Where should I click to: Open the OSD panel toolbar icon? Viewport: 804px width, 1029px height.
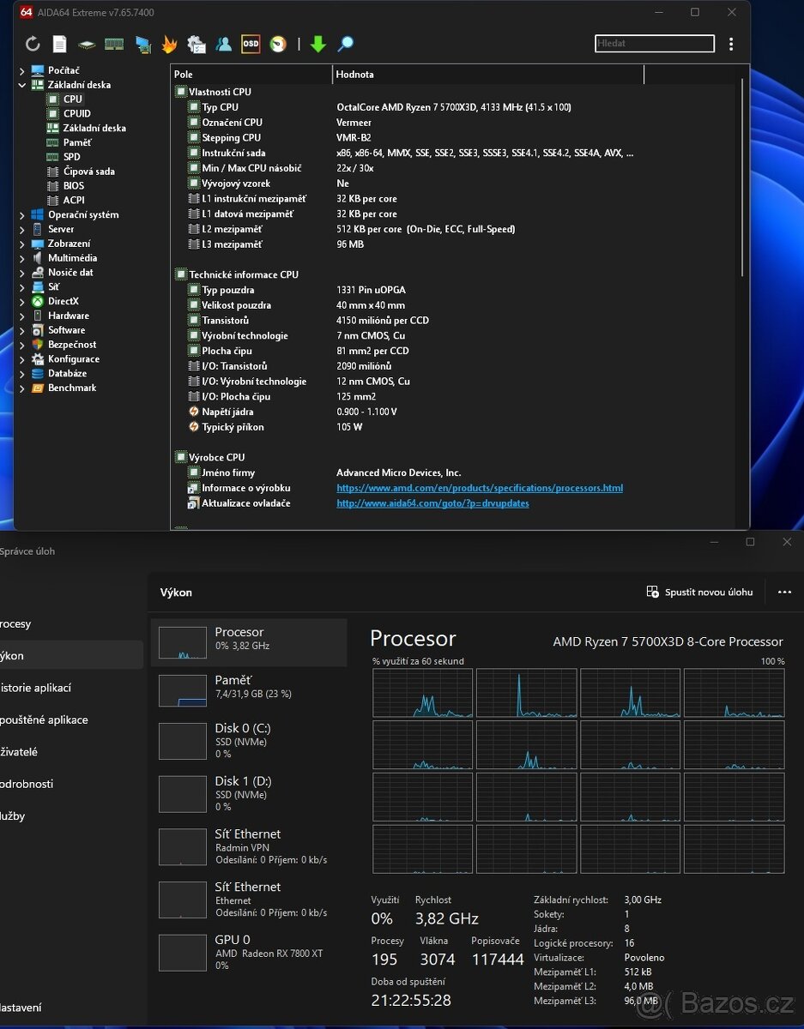[250, 44]
